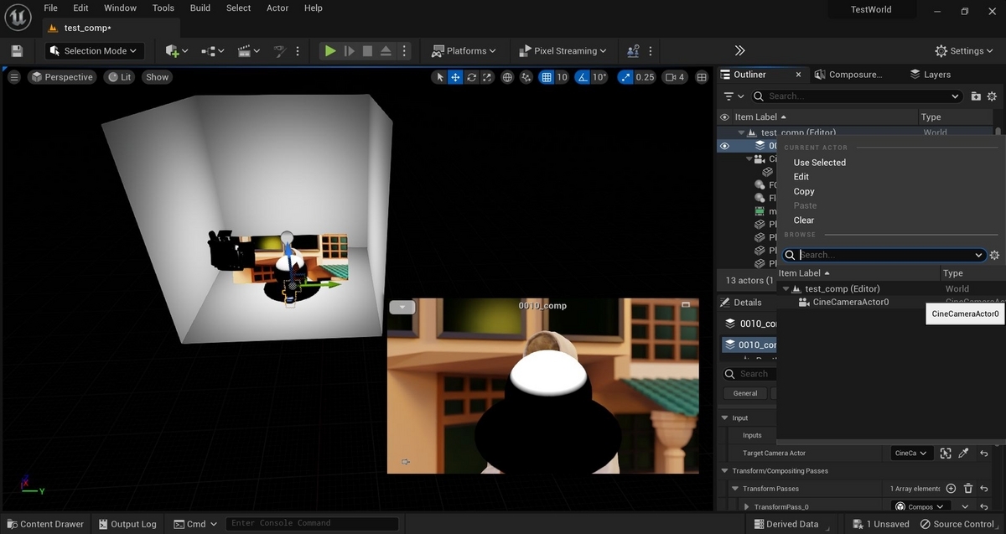Open the viewport hamburger options menu
Image resolution: width=1006 pixels, height=534 pixels.
[14, 77]
